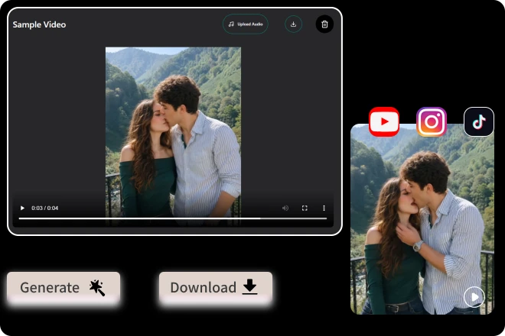The image size is (505, 336).
Task: Open the Instagram icon
Action: click(432, 122)
